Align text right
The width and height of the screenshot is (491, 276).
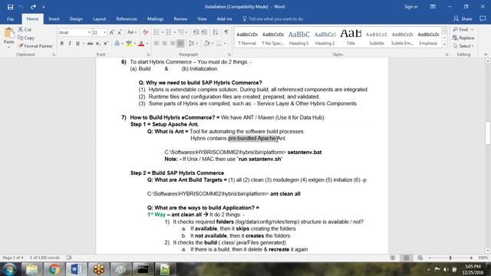pyautogui.click(x=172, y=44)
